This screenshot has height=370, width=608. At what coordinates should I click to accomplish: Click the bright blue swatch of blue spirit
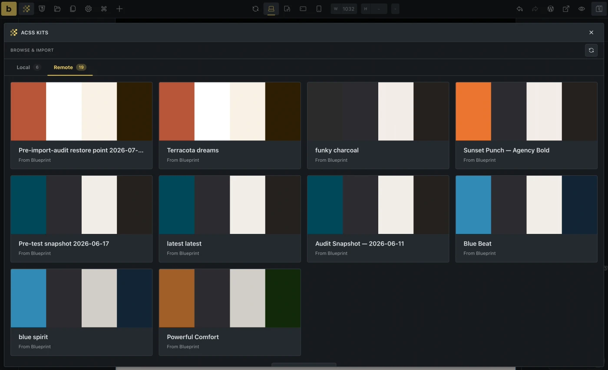click(29, 298)
